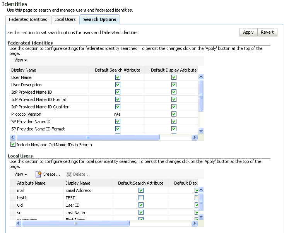This screenshot has height=233, width=284.
Task: Toggle Include New and Old Name IDs checkbox
Action: click(13, 144)
